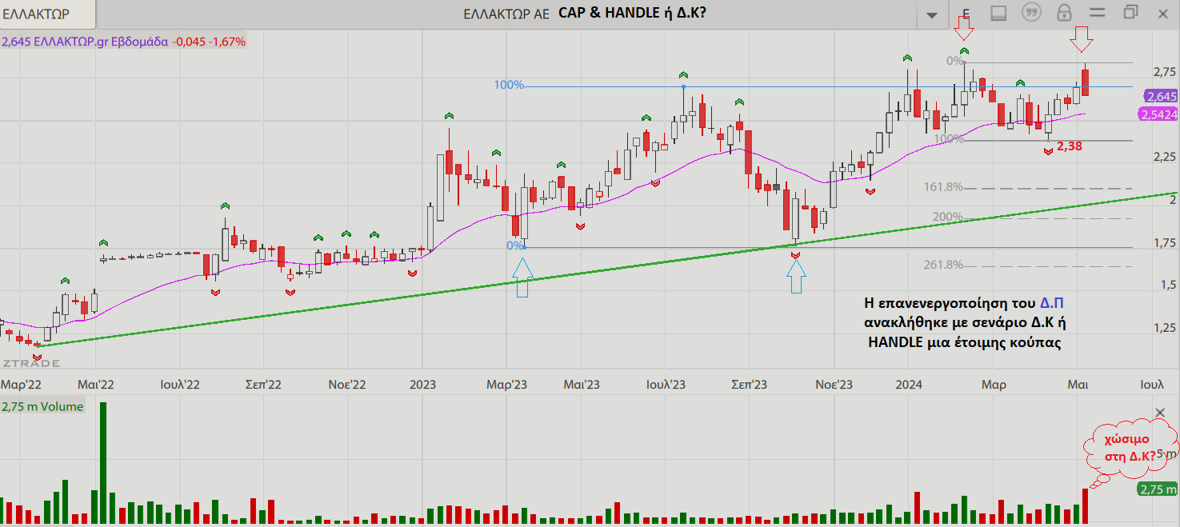This screenshot has height=527, width=1180.
Task: Click the 2,75 m Volume legend
Action: click(42, 406)
